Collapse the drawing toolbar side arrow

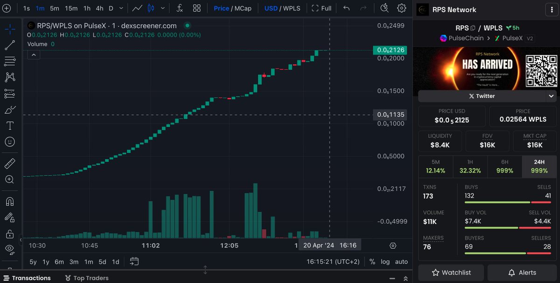pos(21,240)
